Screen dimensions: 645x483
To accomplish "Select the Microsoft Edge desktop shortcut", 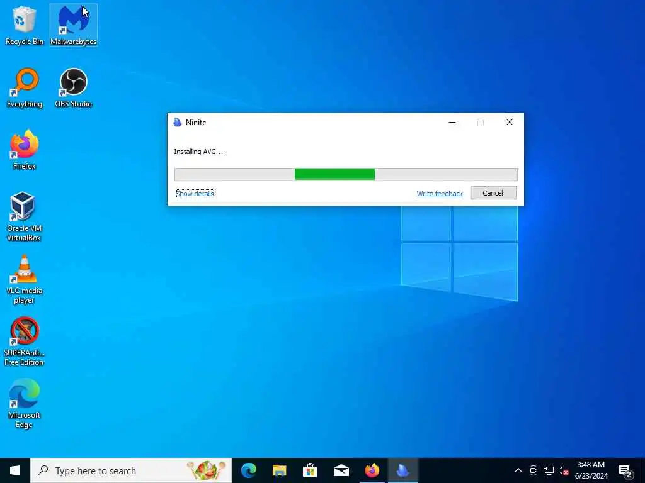I will coord(25,404).
